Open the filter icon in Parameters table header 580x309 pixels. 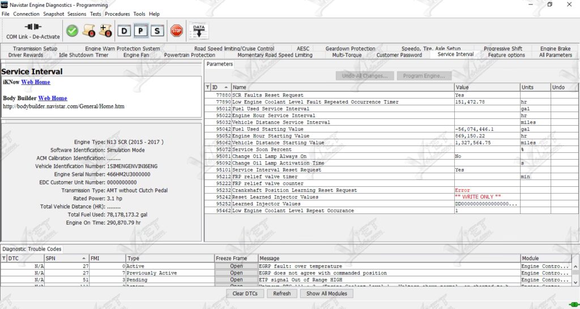[207, 87]
